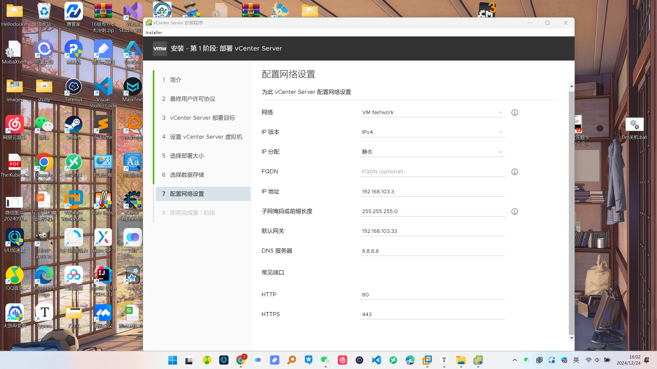This screenshot has height=369, width=657.
Task: Go to step 6 选择数据存储
Action: (203, 175)
